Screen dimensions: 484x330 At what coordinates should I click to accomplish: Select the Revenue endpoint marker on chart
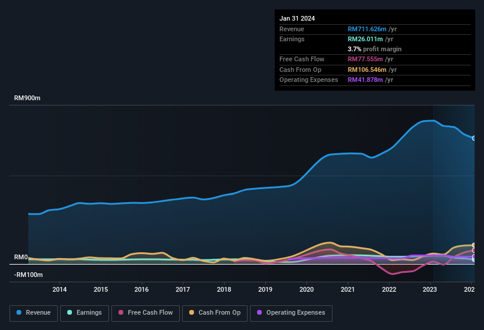[474, 138]
